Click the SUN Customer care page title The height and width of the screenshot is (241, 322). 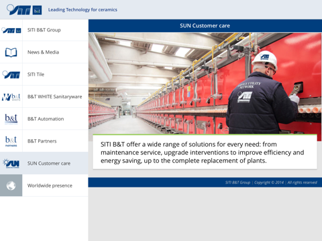(205, 25)
